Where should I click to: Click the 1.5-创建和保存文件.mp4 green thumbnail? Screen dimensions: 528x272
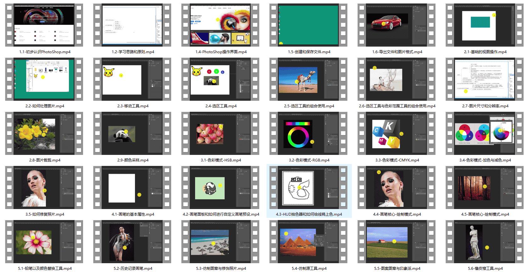coord(308,25)
